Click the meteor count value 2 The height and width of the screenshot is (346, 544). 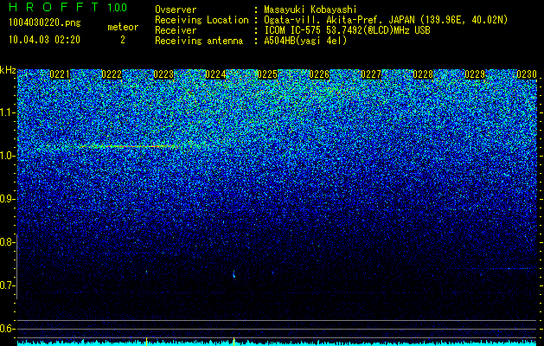[x=123, y=40]
